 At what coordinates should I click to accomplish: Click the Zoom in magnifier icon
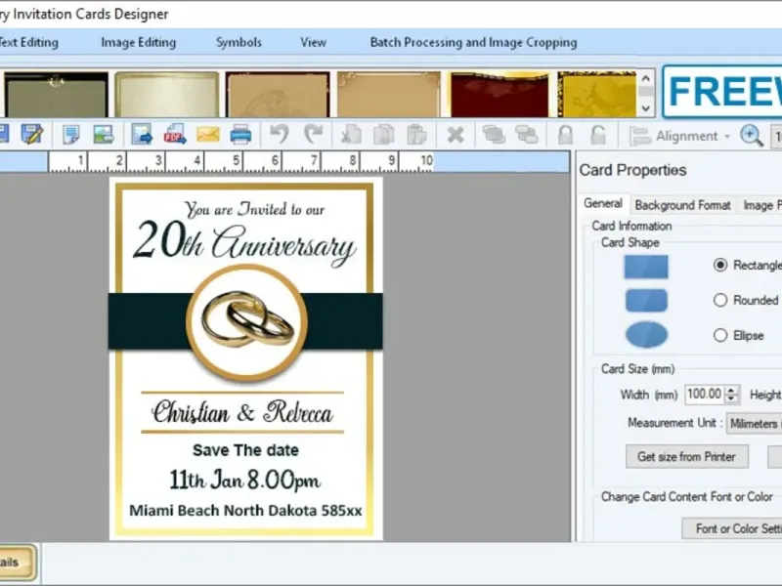click(x=751, y=136)
